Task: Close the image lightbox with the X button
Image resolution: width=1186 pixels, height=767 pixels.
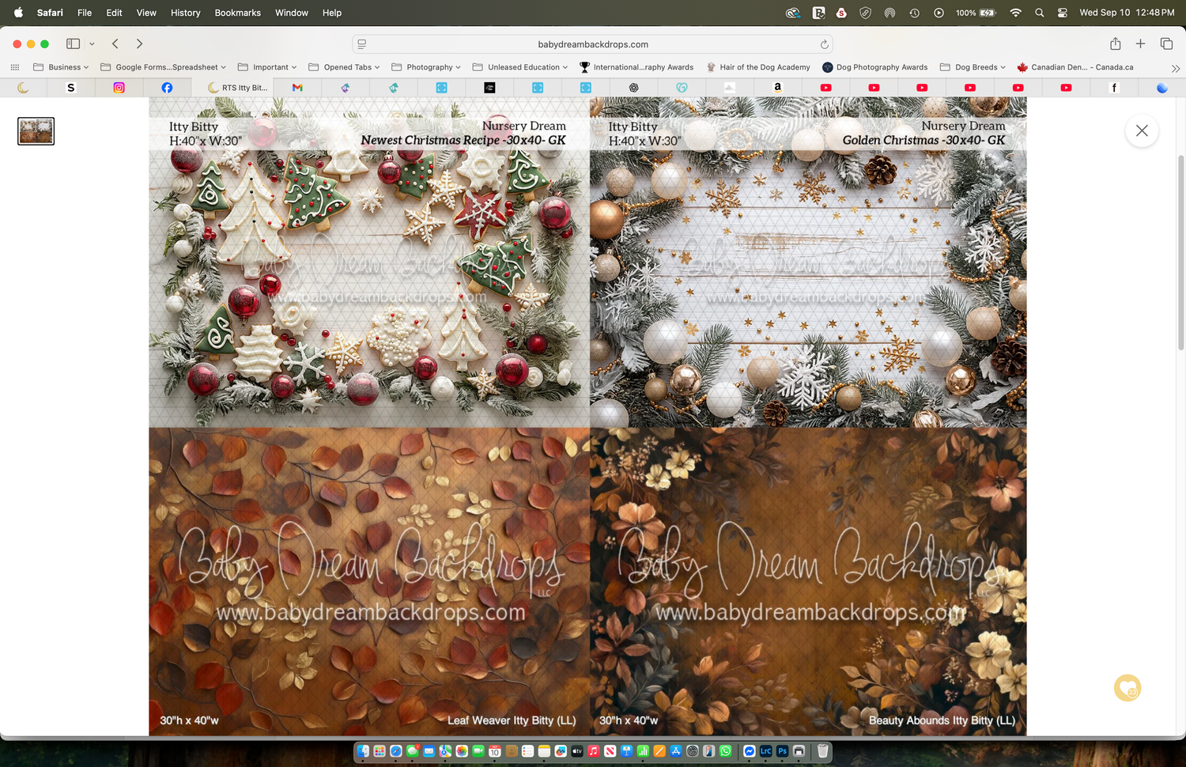Action: [1142, 130]
